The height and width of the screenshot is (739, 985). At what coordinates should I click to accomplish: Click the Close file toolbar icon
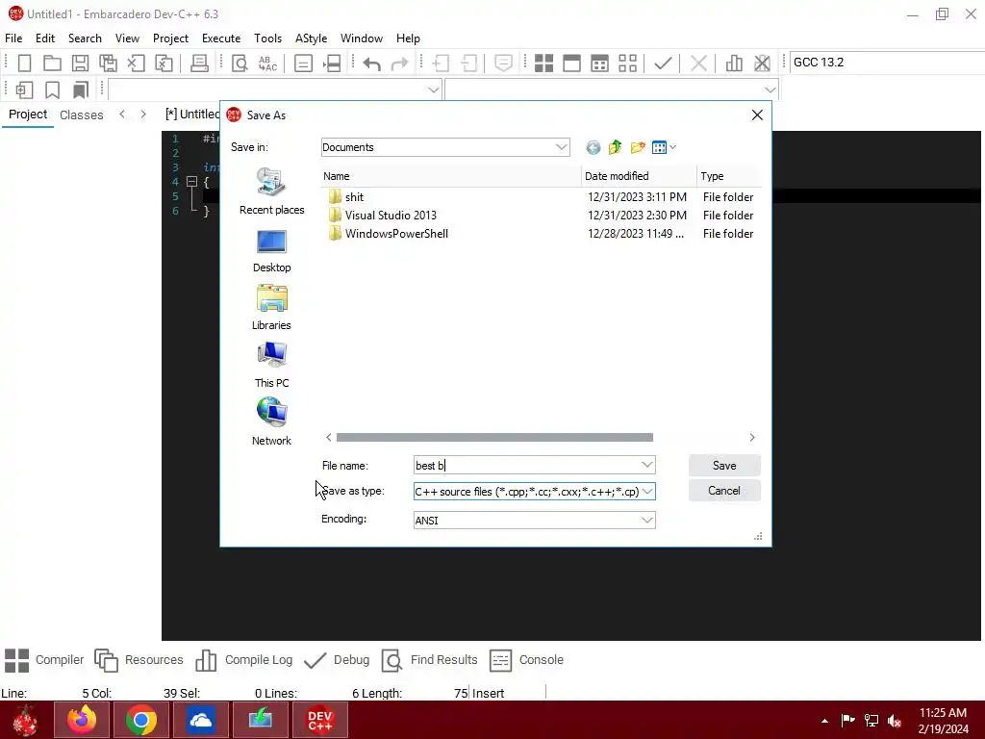(x=136, y=63)
